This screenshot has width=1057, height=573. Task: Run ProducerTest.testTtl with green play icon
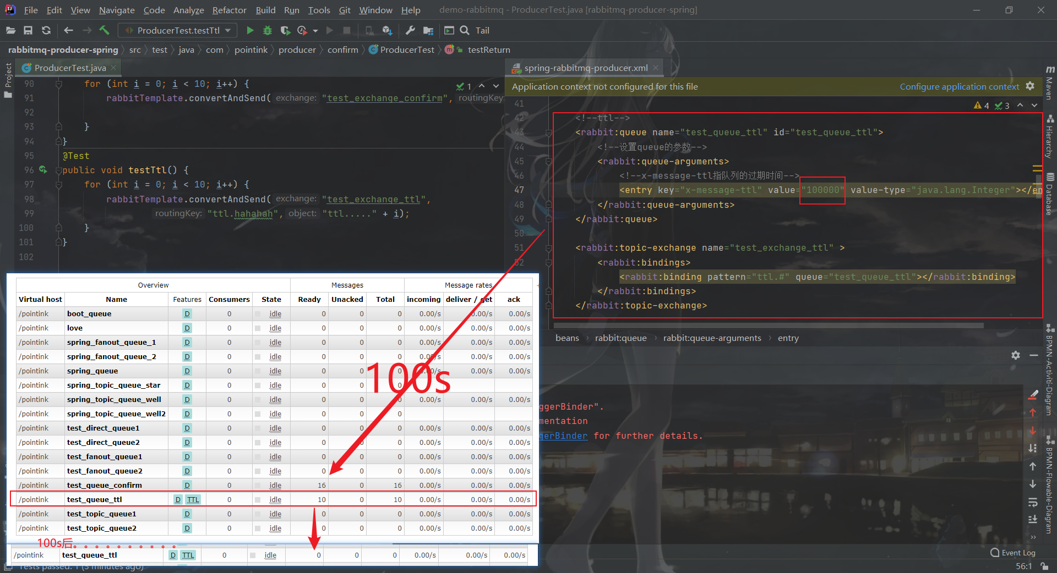click(x=250, y=30)
